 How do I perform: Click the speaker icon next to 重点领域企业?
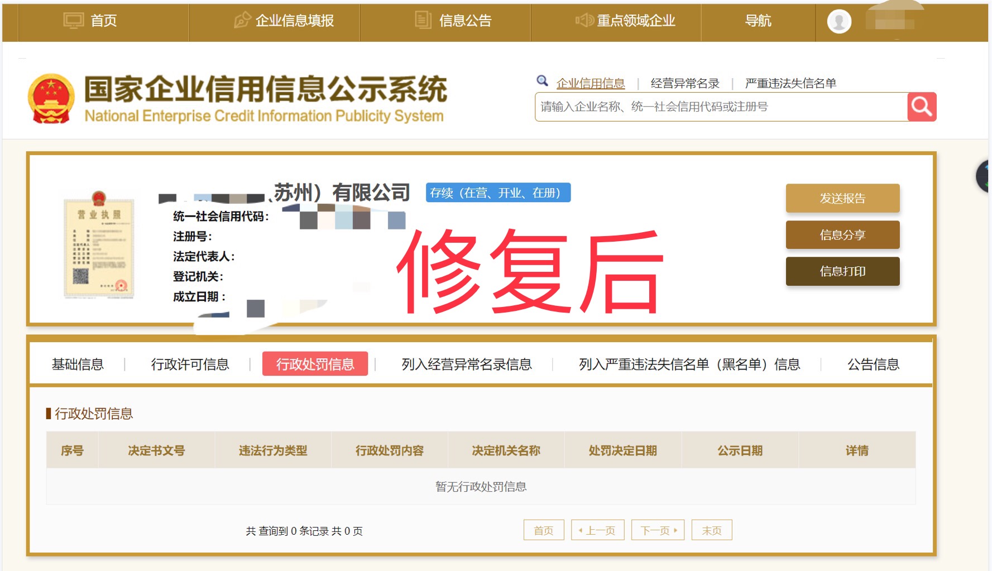point(584,21)
